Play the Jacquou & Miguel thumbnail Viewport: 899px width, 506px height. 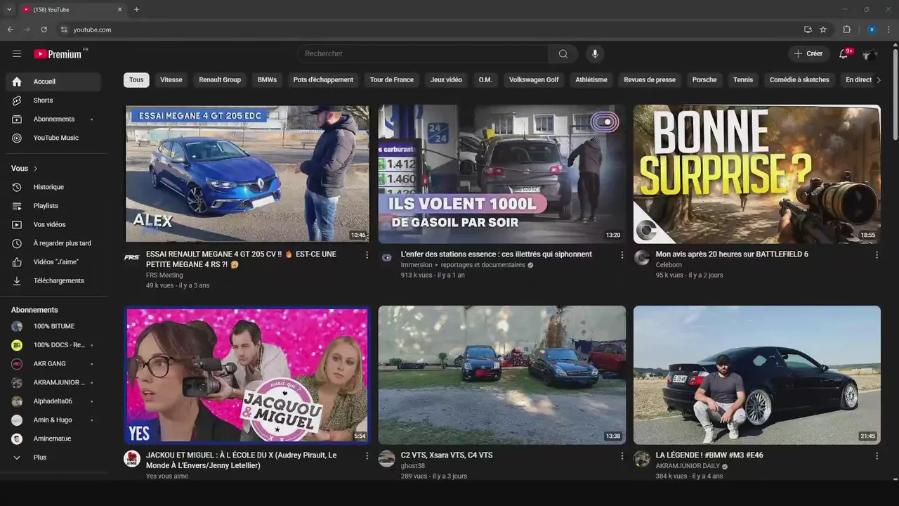[247, 375]
